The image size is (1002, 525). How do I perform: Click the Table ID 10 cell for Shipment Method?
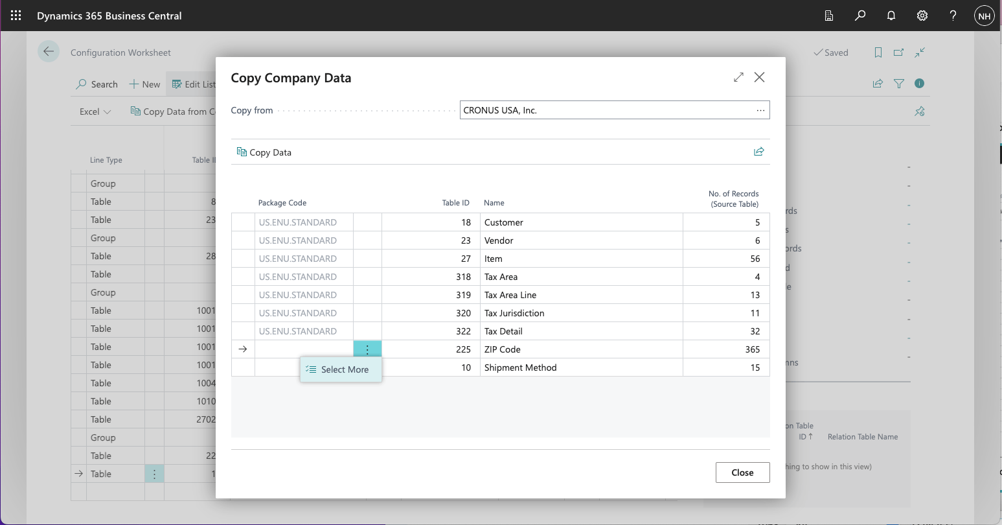(431, 367)
